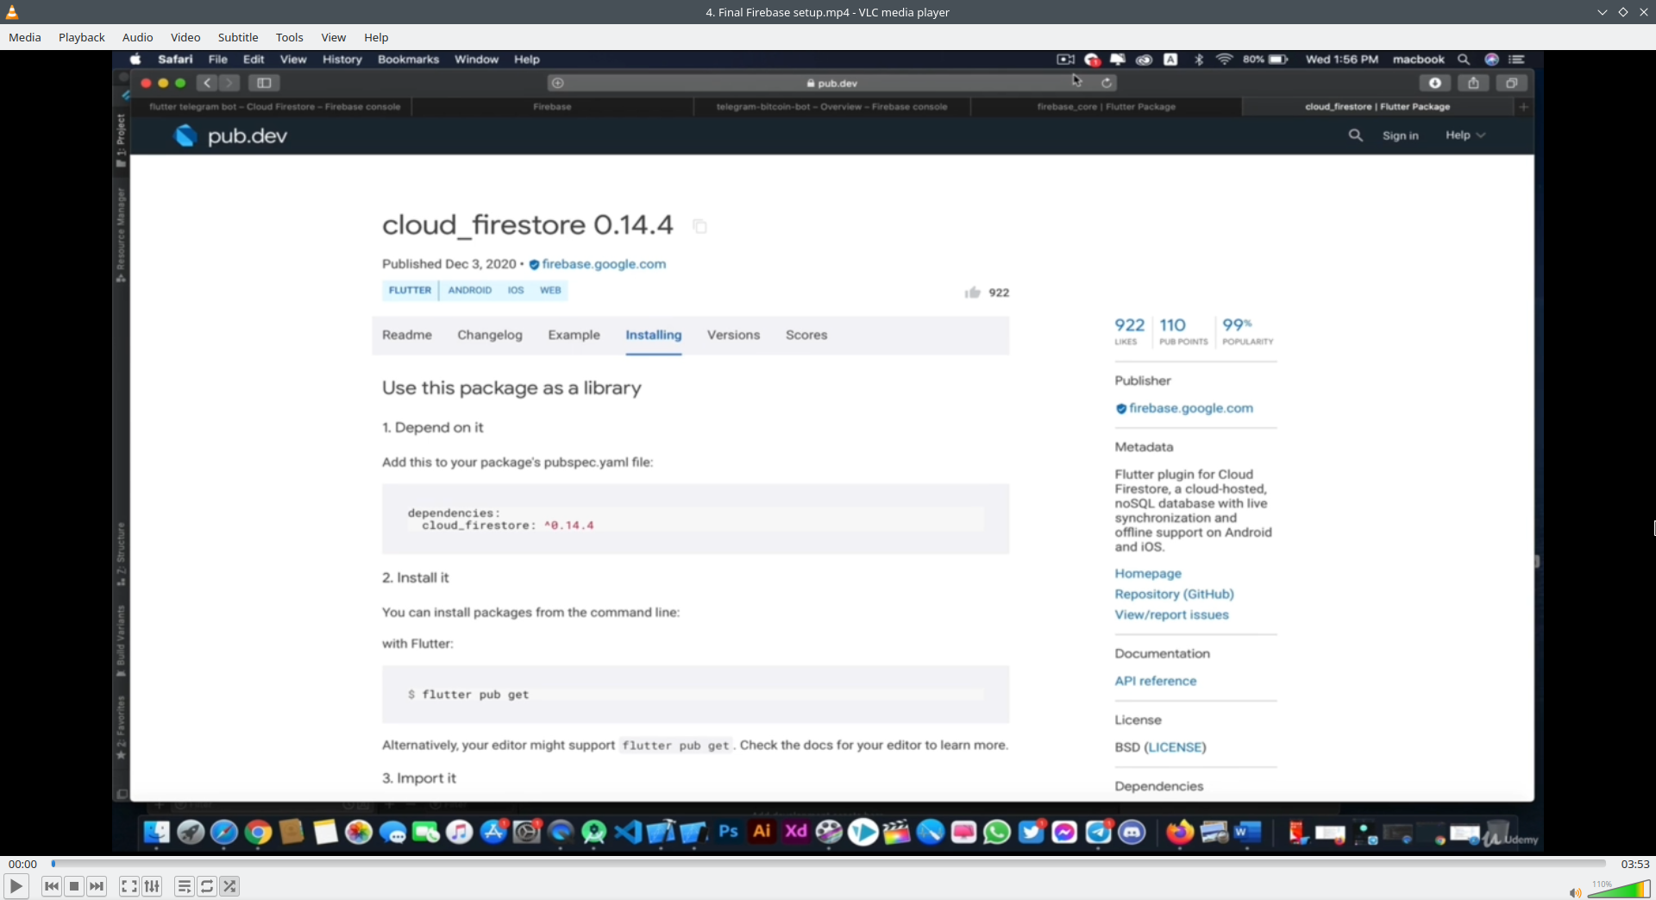This screenshot has height=900, width=1656.
Task: Click the Bluetooth icon in macOS menu bar
Action: (x=1199, y=60)
